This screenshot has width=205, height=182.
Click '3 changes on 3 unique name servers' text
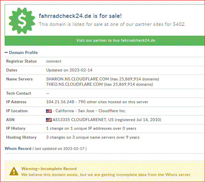[x=93, y=137]
